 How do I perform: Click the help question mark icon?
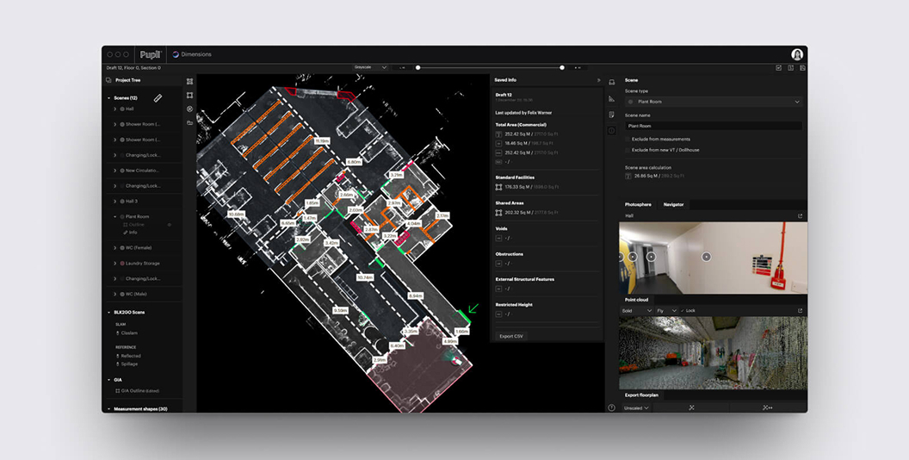click(611, 407)
